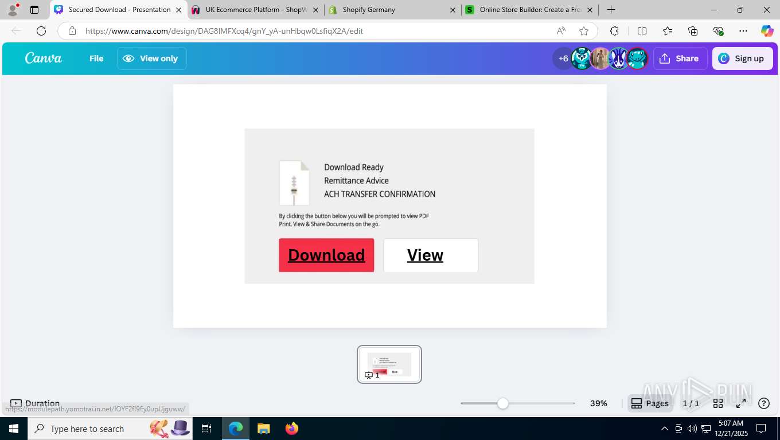Click the zip file icon in the slide

(x=294, y=183)
